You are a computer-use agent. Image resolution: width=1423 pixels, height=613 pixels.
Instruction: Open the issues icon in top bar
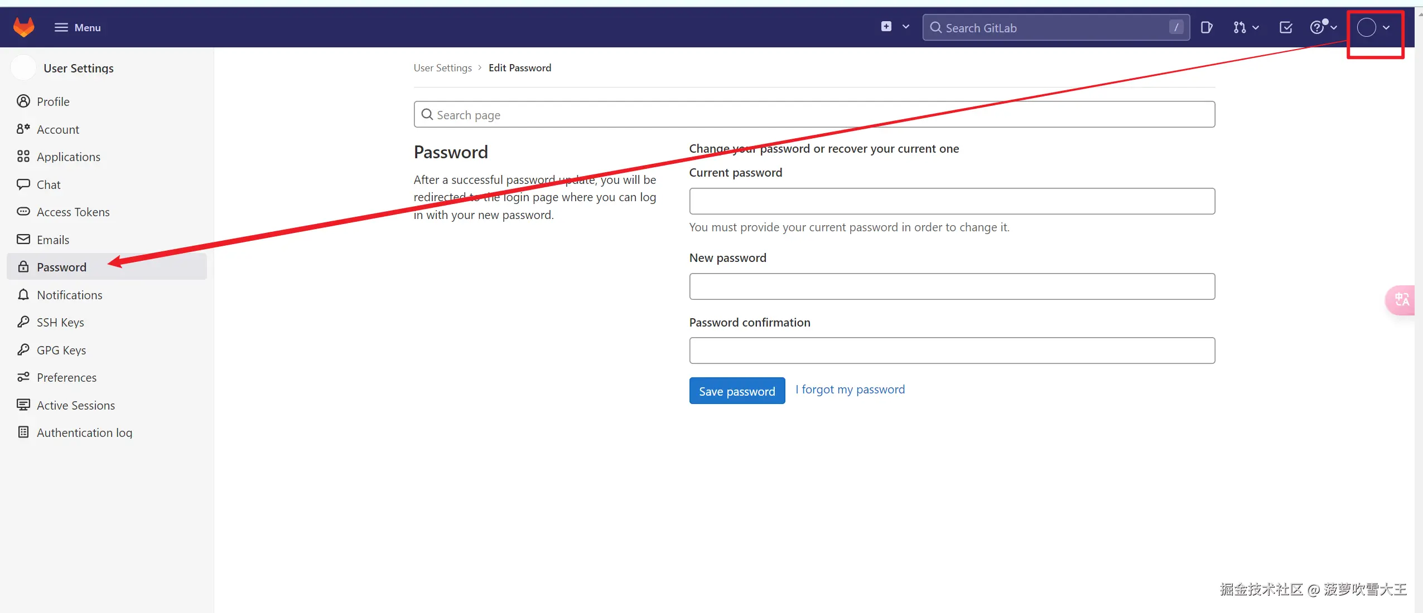click(1206, 27)
